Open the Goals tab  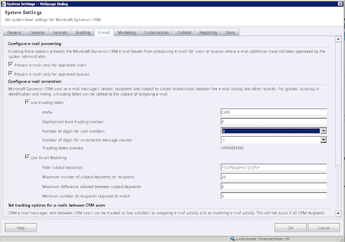coord(230,32)
